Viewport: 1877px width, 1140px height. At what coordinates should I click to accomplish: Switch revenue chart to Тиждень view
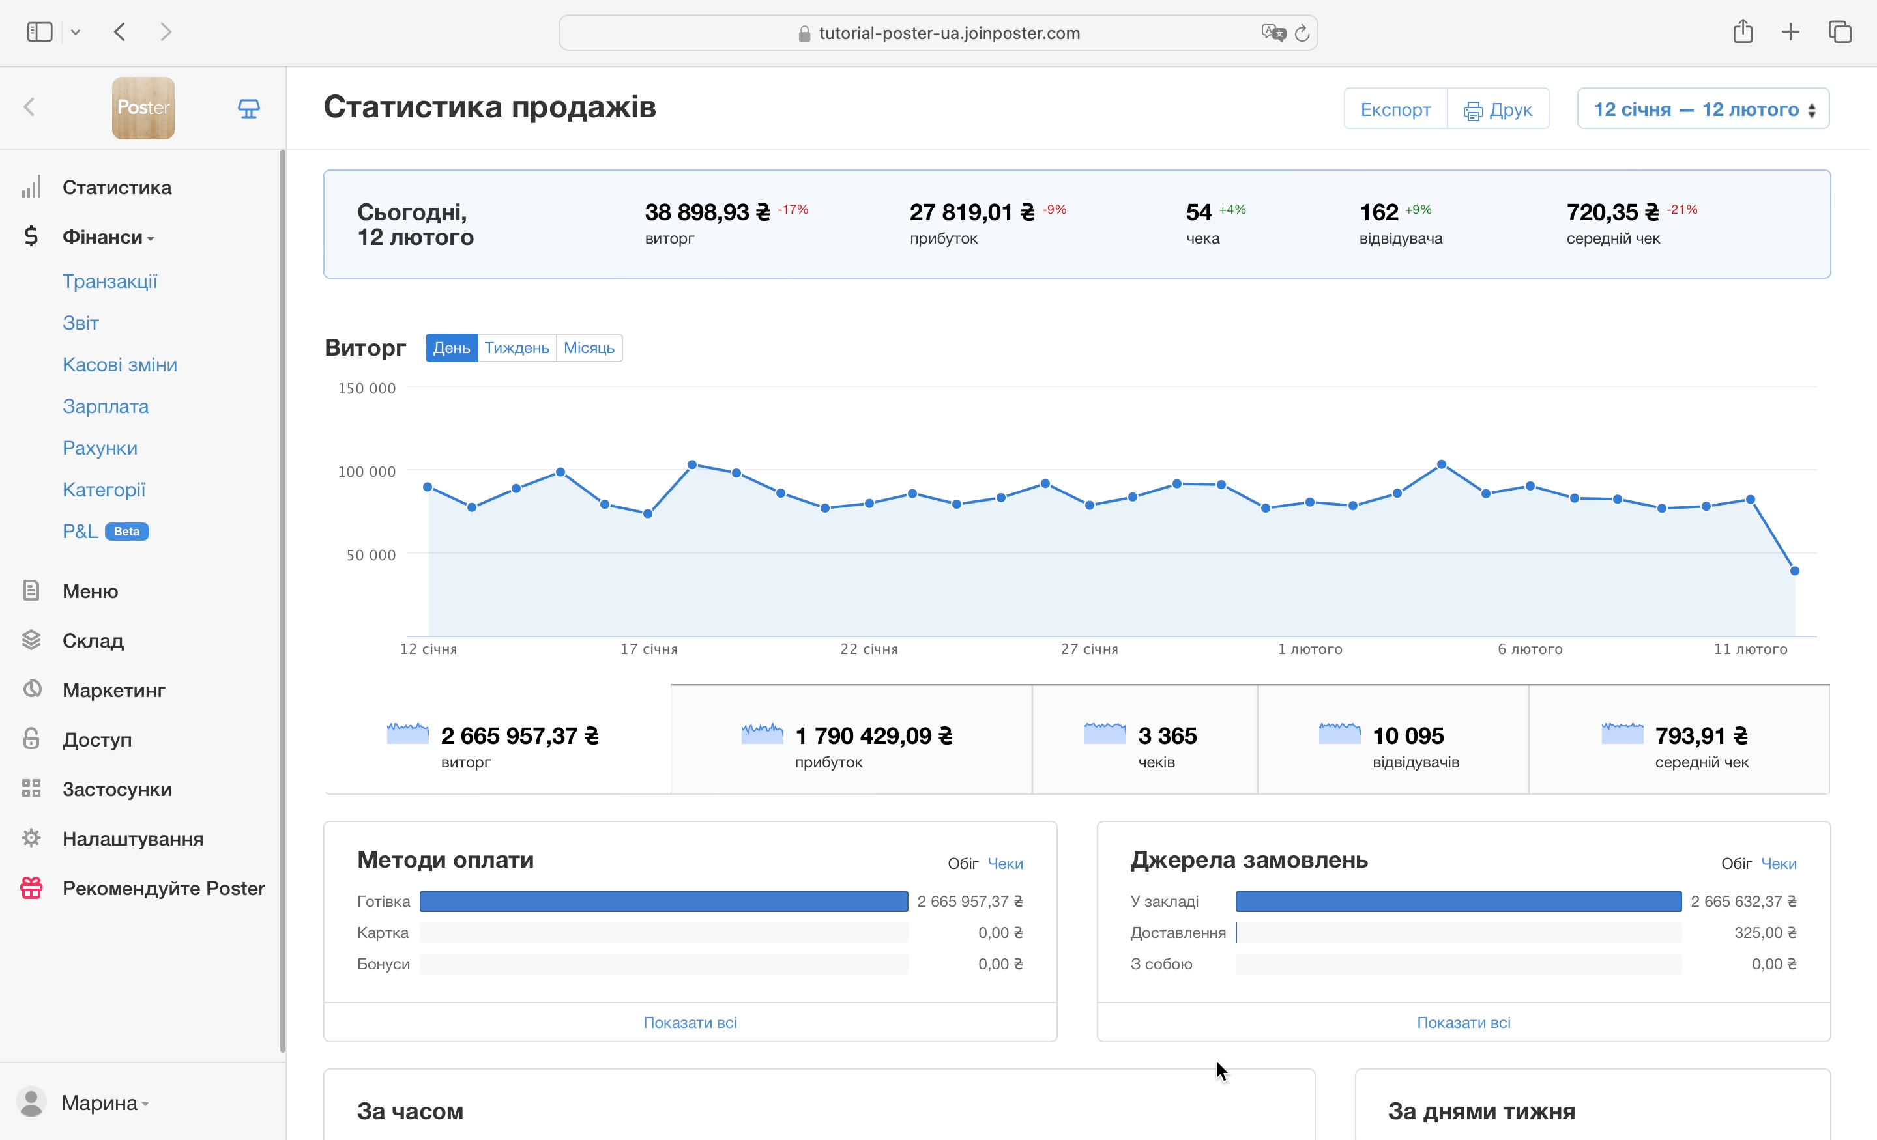(x=516, y=348)
